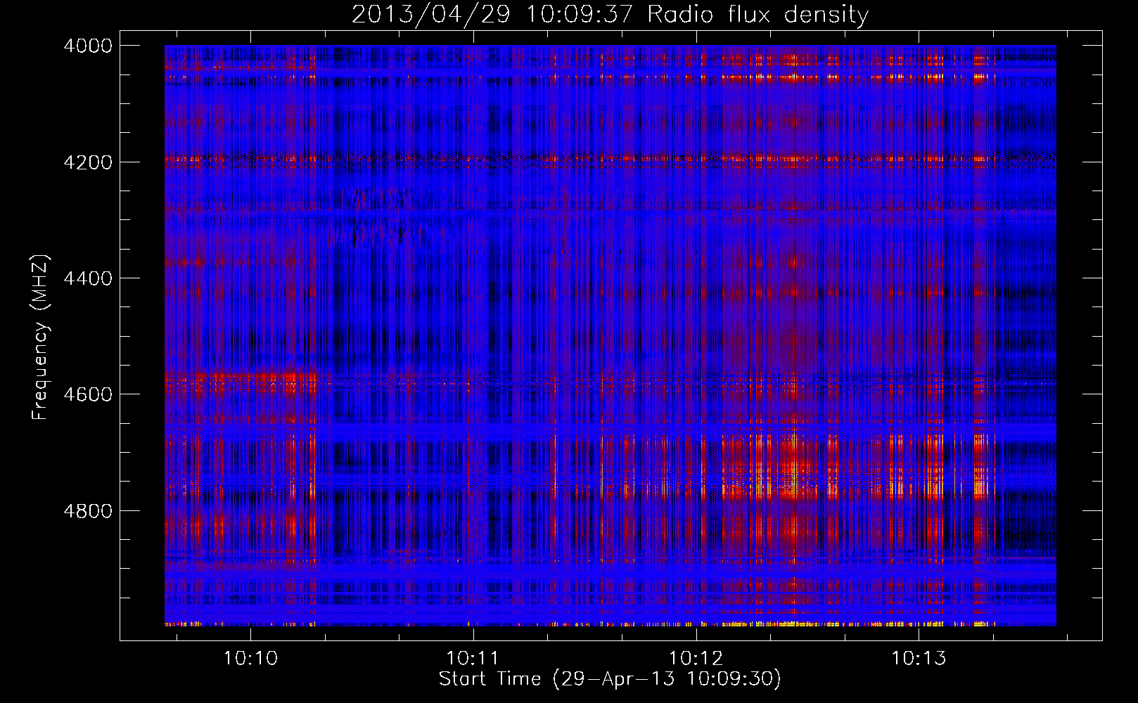Click the 4000 frequency tick label
The width and height of the screenshot is (1138, 703).
pos(88,46)
